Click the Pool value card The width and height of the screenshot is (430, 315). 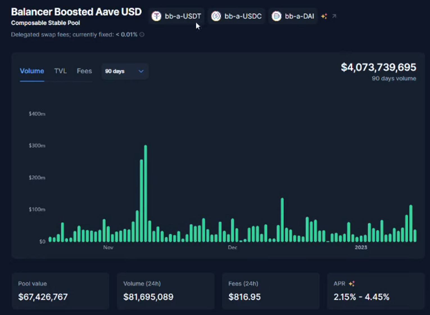(x=60, y=291)
